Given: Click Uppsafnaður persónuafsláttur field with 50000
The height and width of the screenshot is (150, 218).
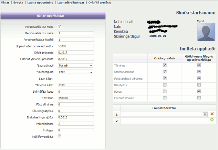Looking at the screenshot, I should [x=76, y=46].
